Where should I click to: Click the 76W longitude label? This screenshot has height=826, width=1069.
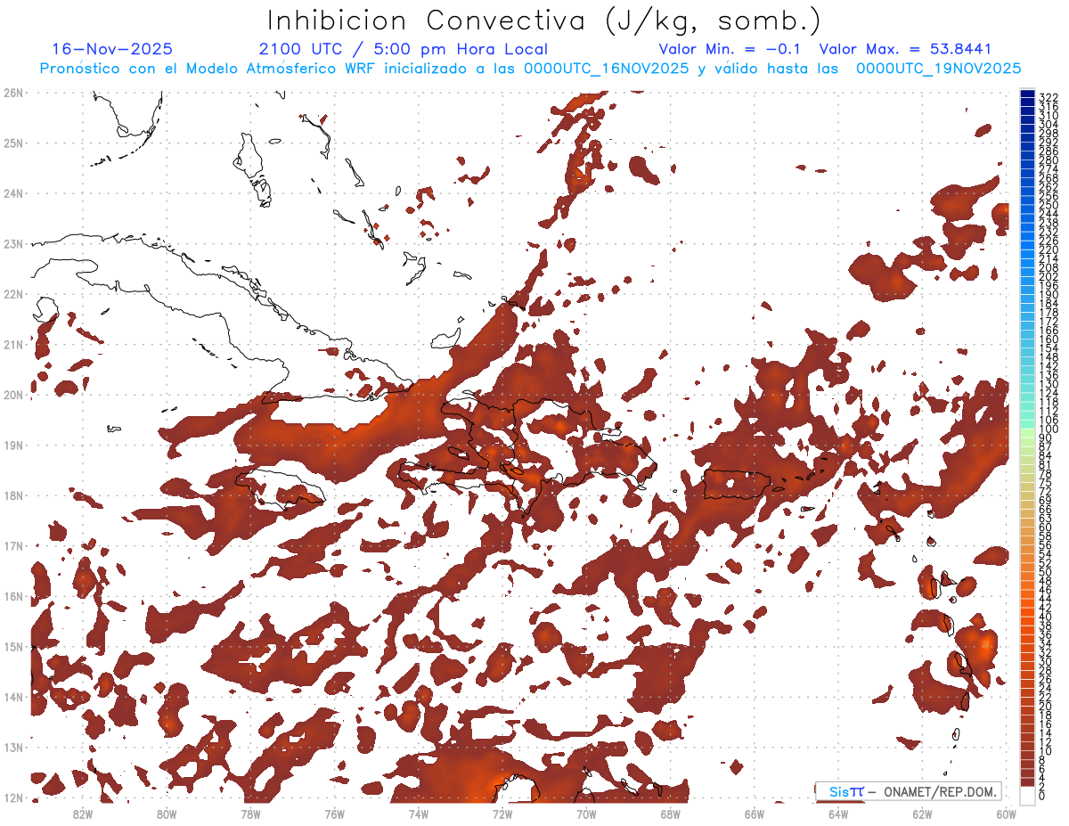click(x=334, y=814)
